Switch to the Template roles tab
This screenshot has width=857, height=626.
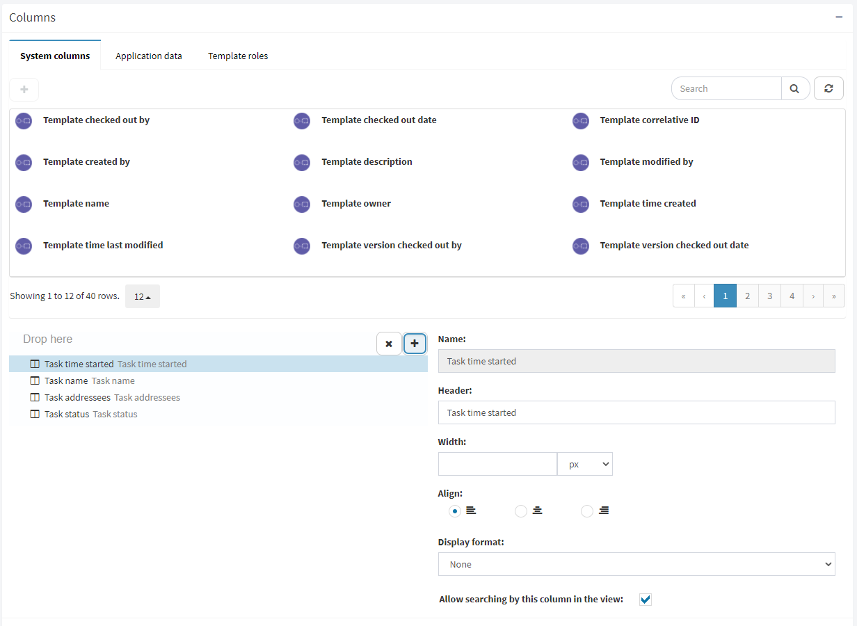pos(238,56)
